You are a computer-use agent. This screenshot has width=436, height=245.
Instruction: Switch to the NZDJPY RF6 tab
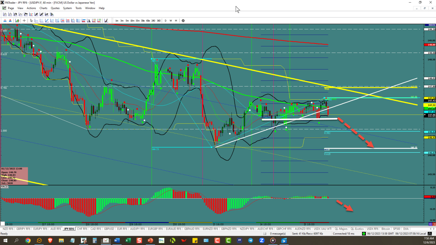pyautogui.click(x=247, y=229)
